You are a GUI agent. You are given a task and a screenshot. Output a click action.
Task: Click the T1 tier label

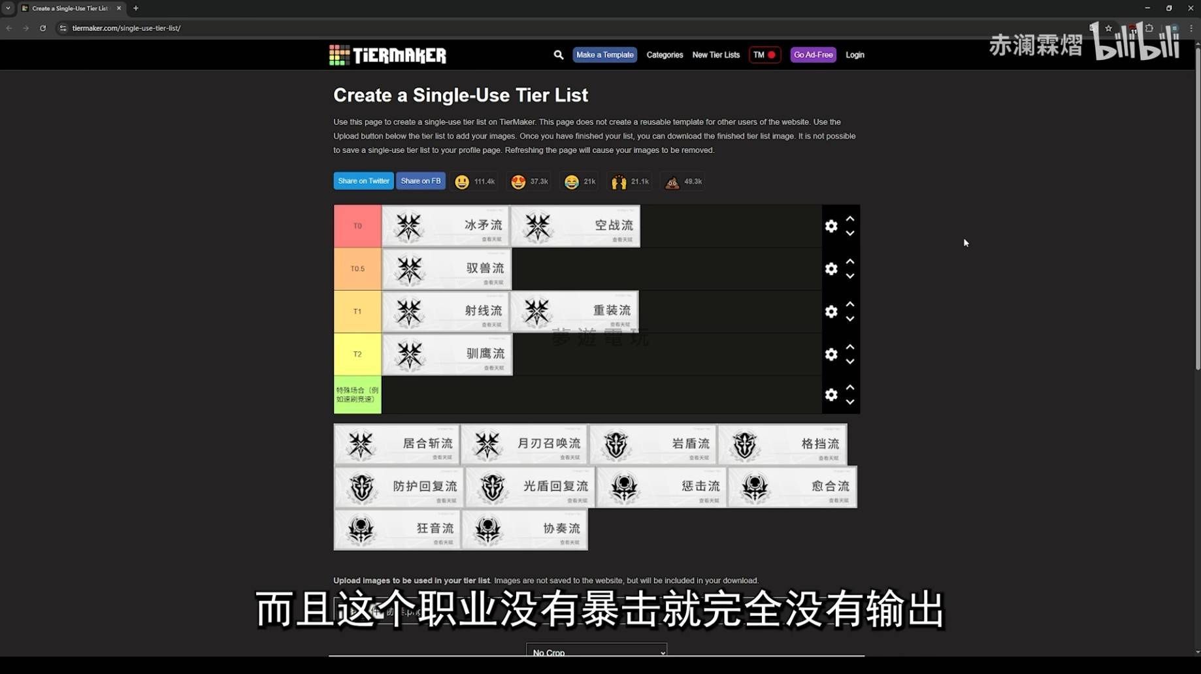point(357,312)
